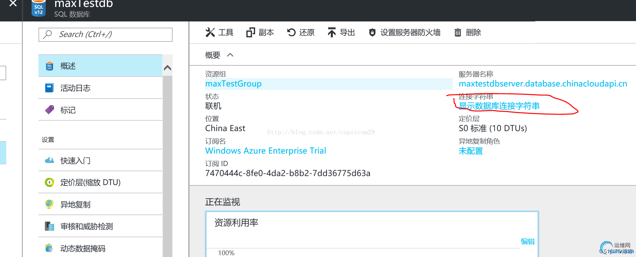Click the cloud quick start icon
Screen dimensions: 636x257
point(50,160)
